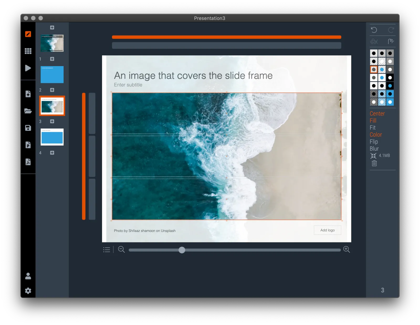The image size is (420, 325).
Task: Click the photo credit caption text
Action: coord(145,231)
